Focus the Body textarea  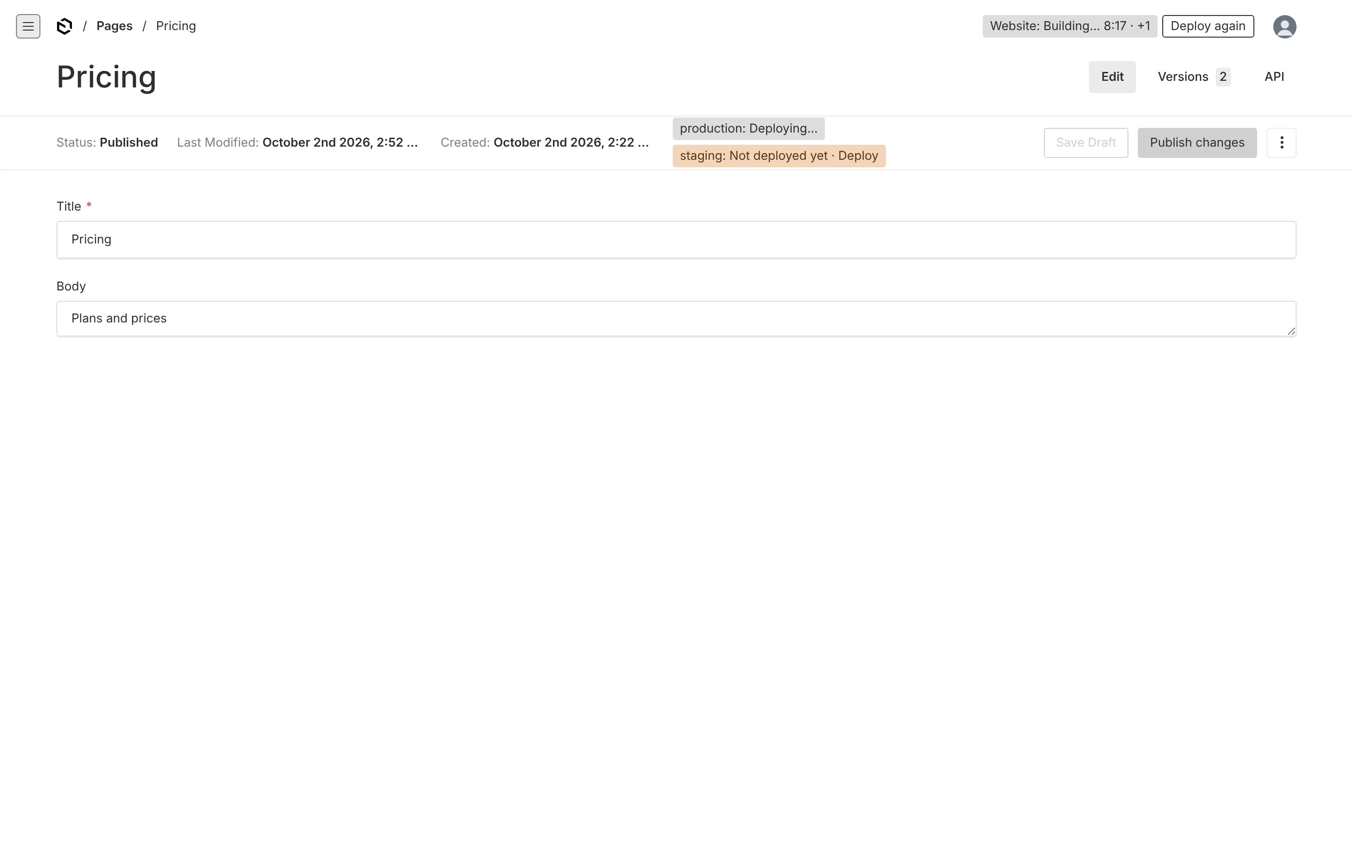pyautogui.click(x=676, y=318)
